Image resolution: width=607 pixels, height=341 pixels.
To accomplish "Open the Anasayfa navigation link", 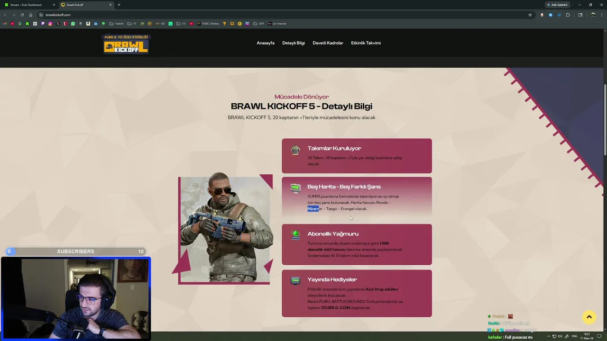I will 266,43.
